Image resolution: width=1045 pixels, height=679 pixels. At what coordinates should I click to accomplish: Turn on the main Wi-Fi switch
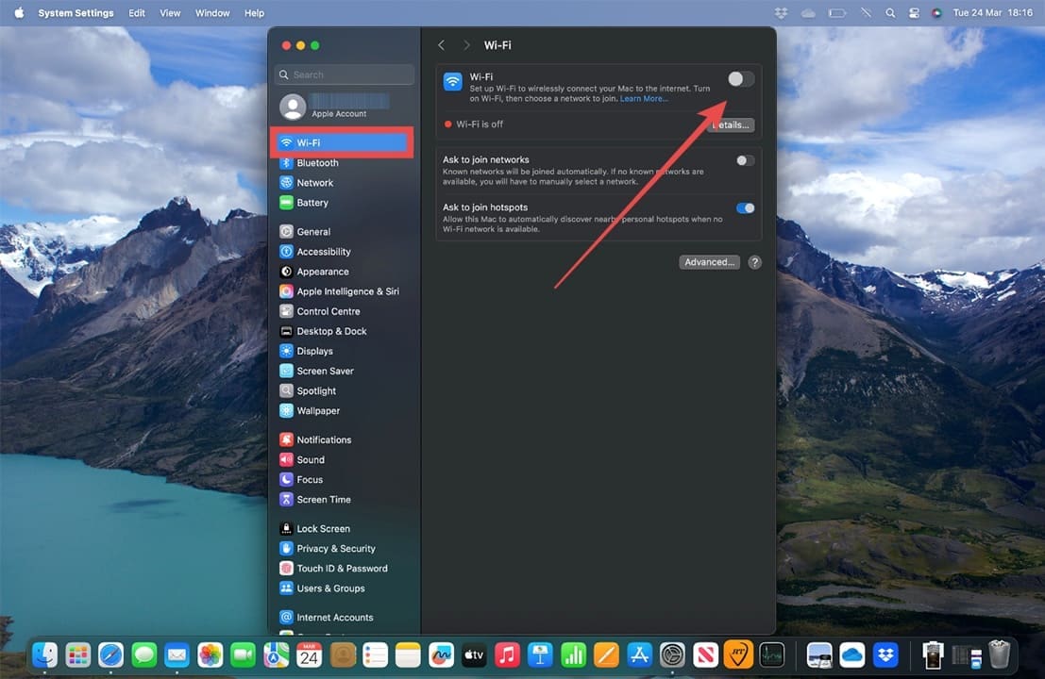740,78
